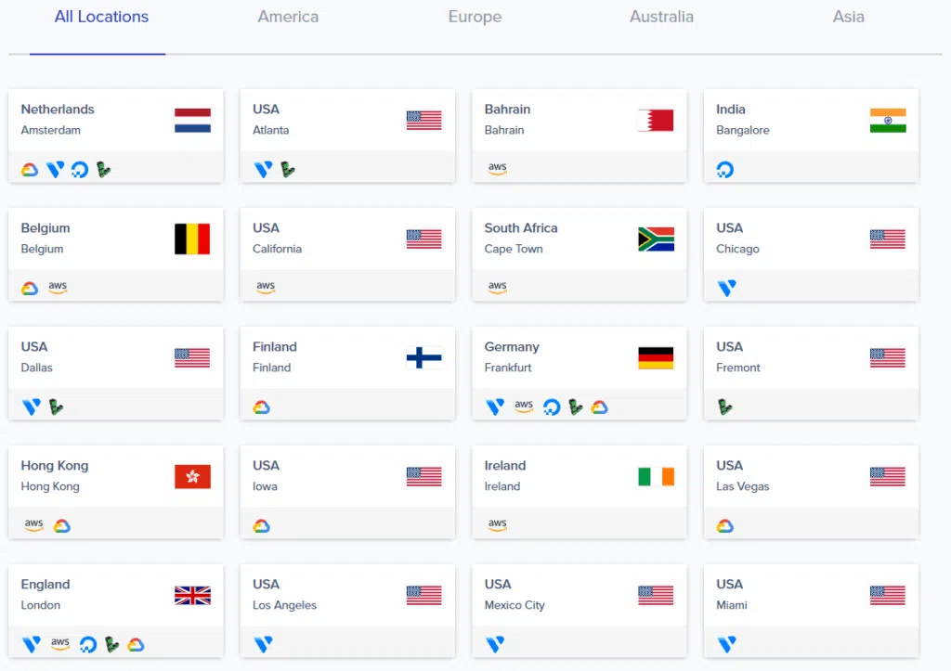
Task: Click the Google Cloud icon in the Amsterdam card
Action: click(x=30, y=170)
